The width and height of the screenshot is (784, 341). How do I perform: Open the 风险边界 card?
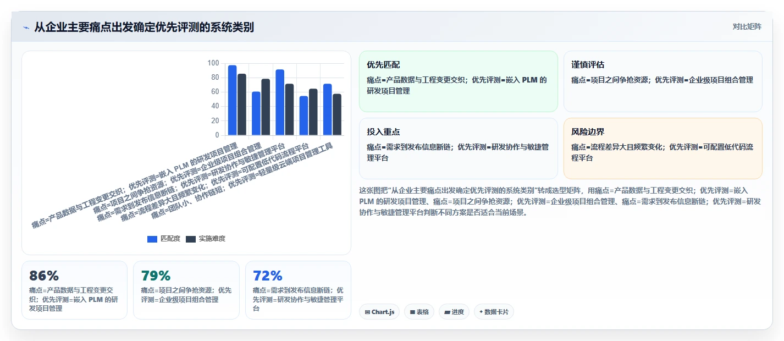pyautogui.click(x=663, y=148)
